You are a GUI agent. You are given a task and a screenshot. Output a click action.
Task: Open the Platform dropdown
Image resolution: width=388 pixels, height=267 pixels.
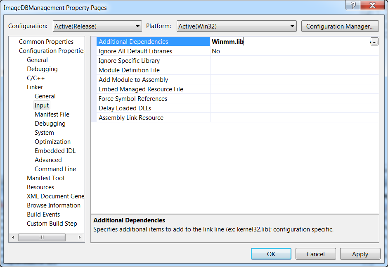click(236, 26)
